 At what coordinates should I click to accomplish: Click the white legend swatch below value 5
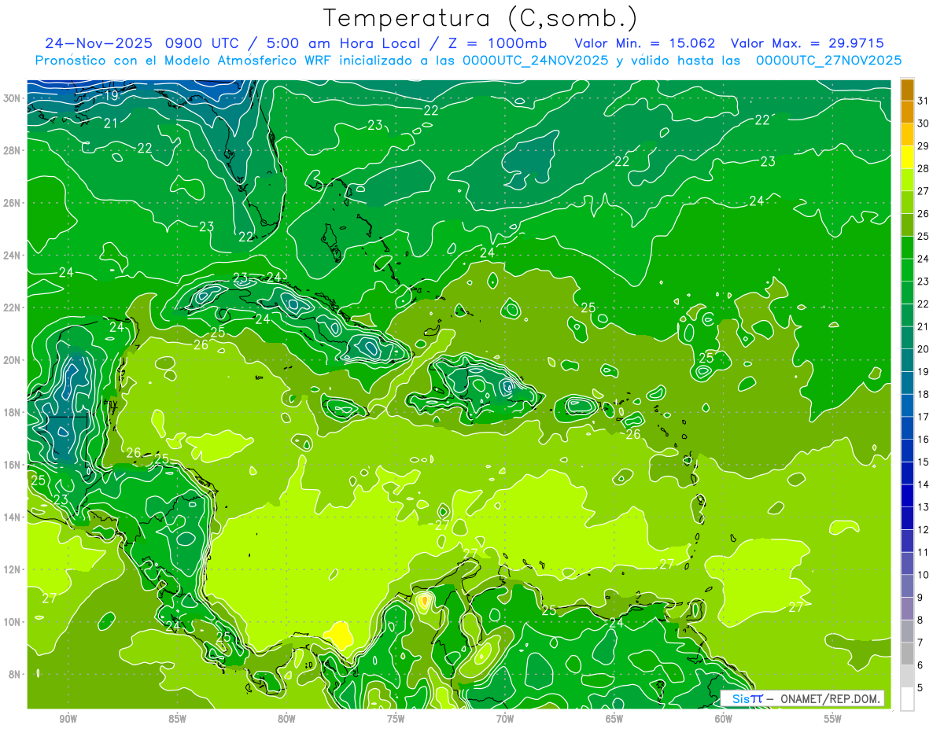907,699
